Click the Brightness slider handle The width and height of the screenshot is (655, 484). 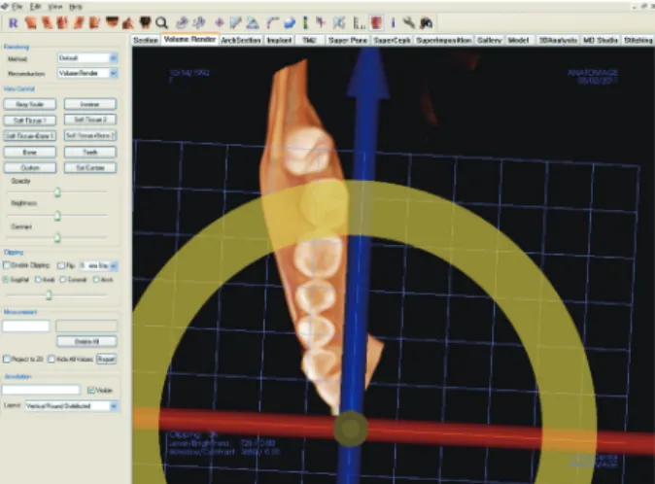pos(57,216)
